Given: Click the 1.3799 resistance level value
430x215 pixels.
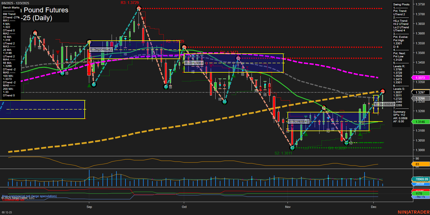Looking at the screenshot, I should [x=397, y=69].
